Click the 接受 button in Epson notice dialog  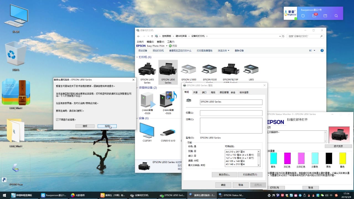[x=85, y=126]
